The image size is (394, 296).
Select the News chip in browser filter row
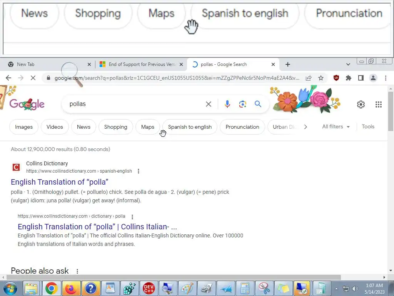click(x=83, y=127)
